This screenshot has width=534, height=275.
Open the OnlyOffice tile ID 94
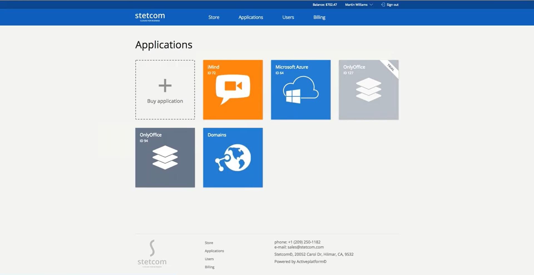(x=165, y=158)
